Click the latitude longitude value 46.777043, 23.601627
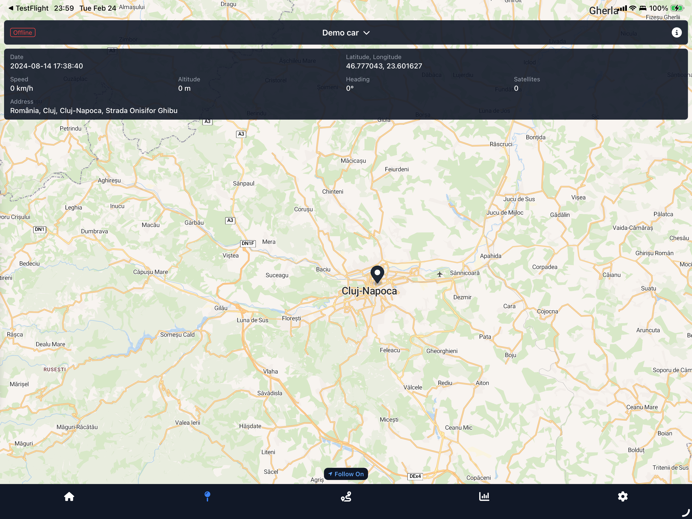Viewport: 692px width, 519px height. [384, 66]
